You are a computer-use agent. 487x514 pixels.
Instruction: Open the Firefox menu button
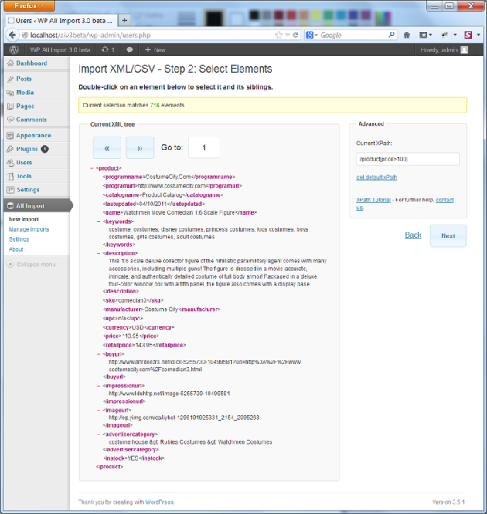click(29, 5)
